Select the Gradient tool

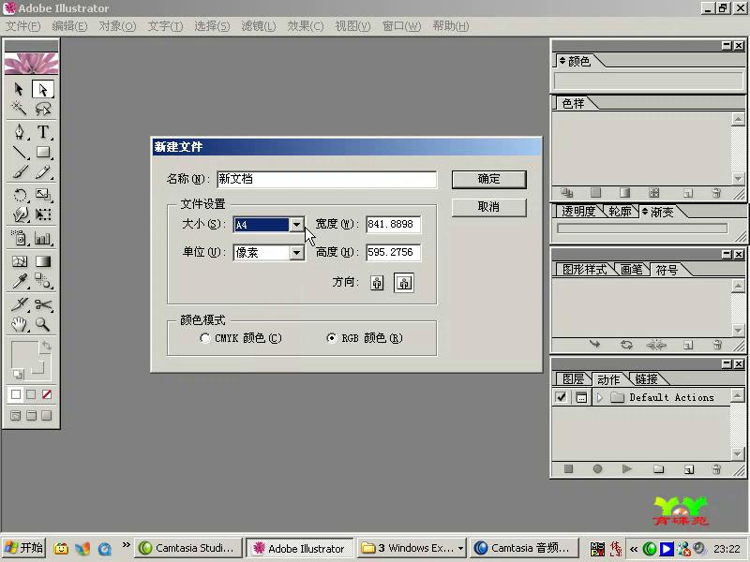click(x=43, y=261)
